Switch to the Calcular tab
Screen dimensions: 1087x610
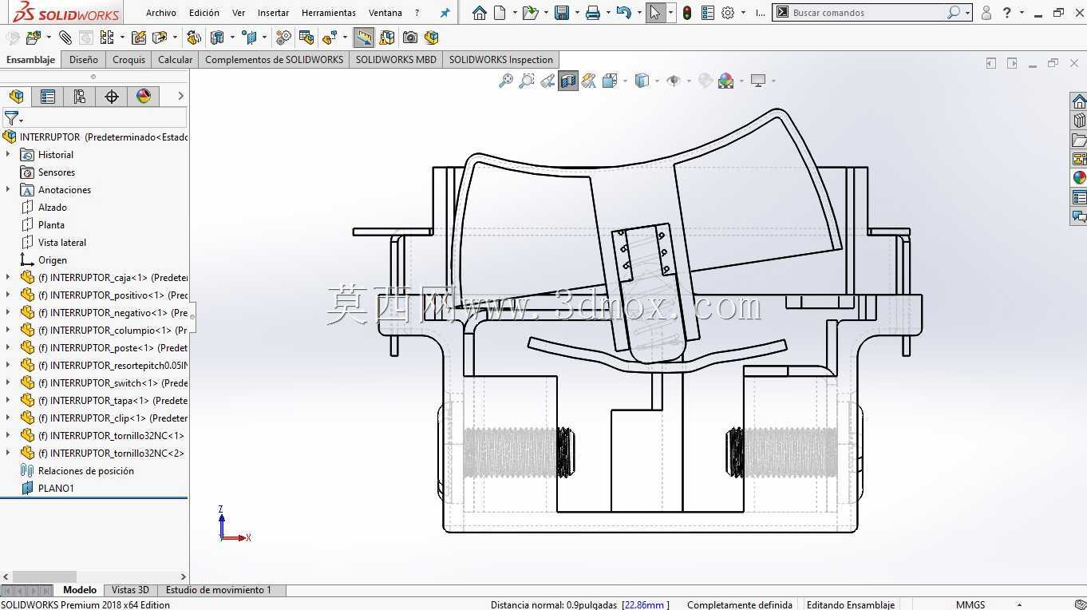(x=175, y=59)
